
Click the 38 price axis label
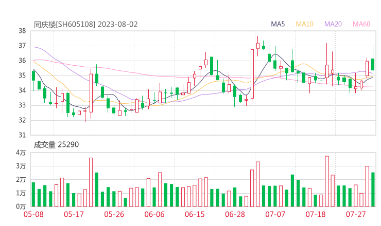(22, 31)
